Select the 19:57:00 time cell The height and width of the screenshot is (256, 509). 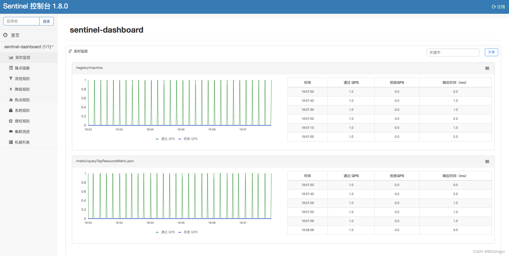307,137
